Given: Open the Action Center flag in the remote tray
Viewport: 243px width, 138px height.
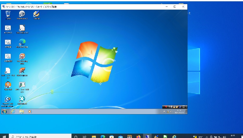Looking at the screenshot, I should tap(164, 112).
